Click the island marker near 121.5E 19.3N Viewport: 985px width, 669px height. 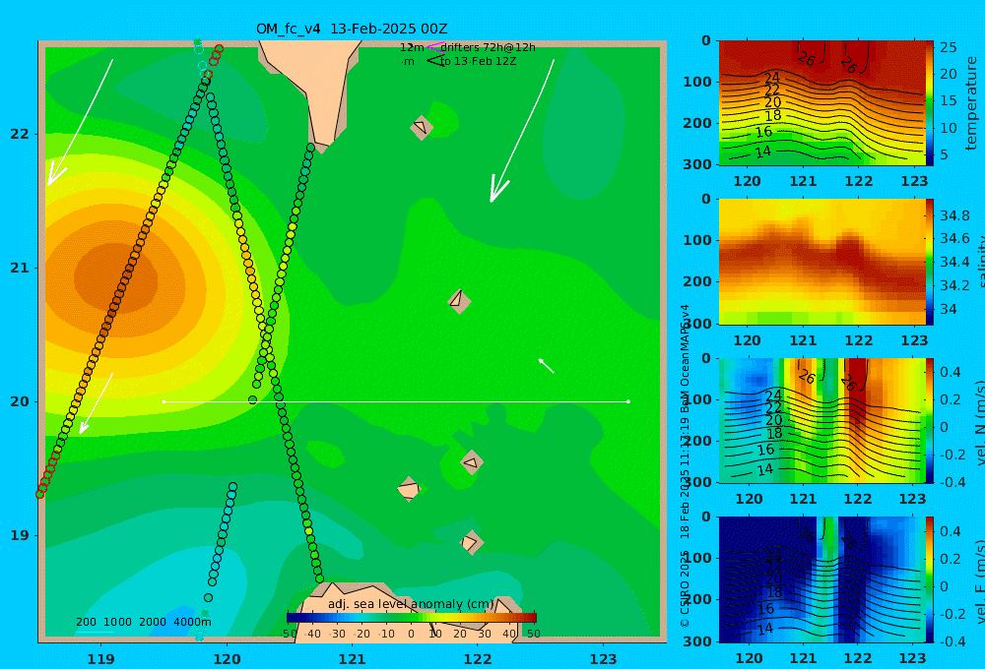coord(409,489)
